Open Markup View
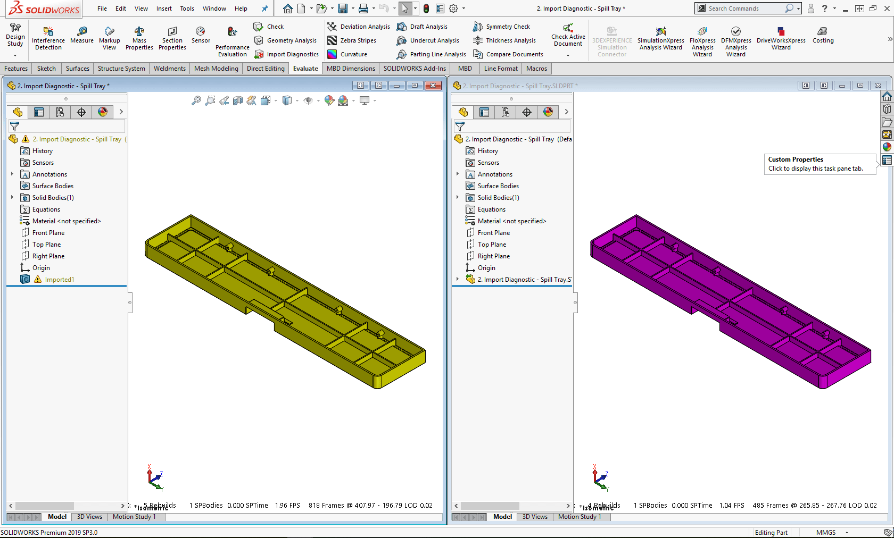894x538 pixels. pos(109,37)
